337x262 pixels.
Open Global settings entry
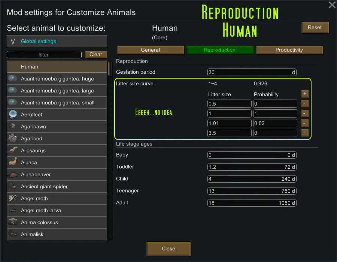(57, 41)
